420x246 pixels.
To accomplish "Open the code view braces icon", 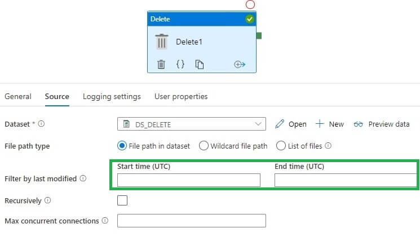I will pos(180,65).
